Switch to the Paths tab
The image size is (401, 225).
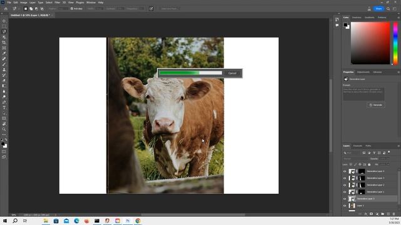(368, 146)
